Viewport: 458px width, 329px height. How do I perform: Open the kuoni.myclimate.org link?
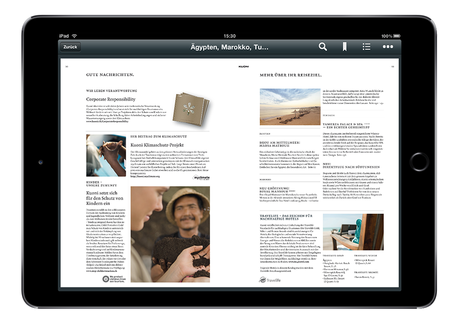click(145, 176)
